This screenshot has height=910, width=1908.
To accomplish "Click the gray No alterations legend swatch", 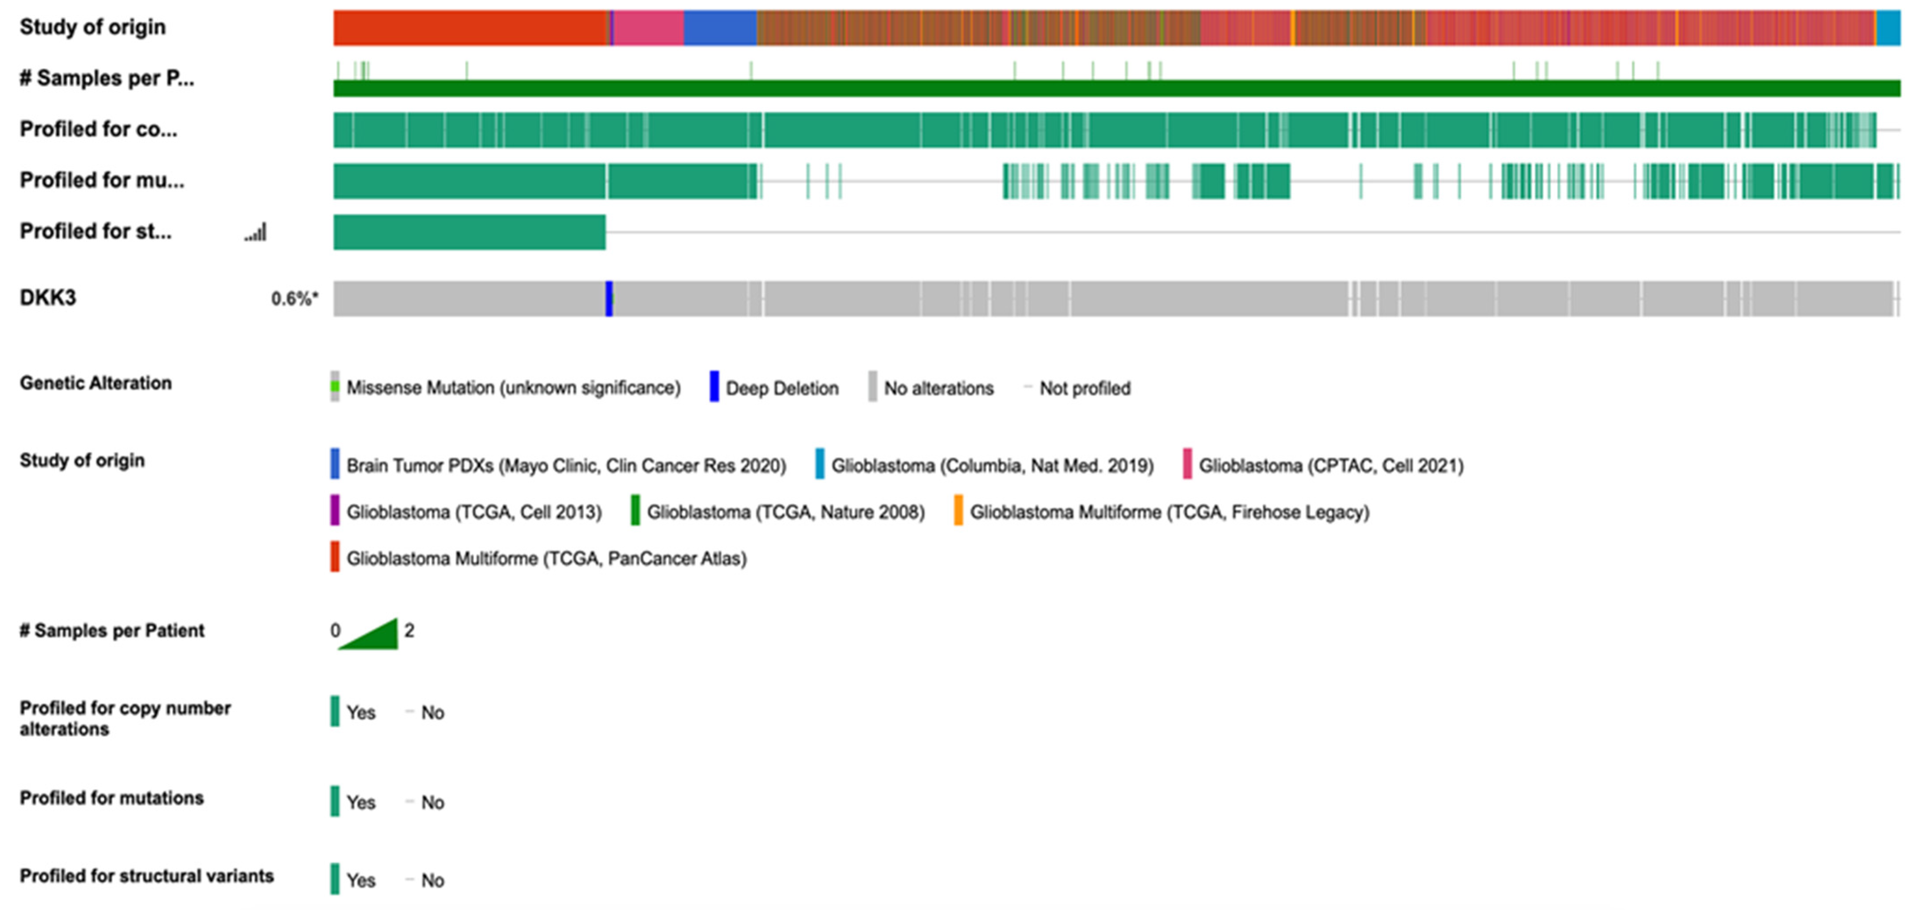I will 872,387.
